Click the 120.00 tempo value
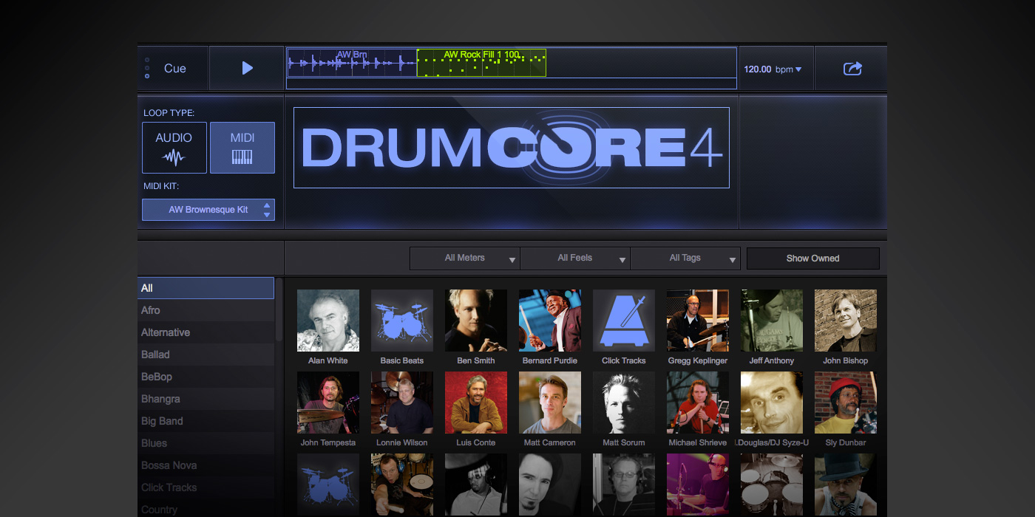Viewport: 1035px width, 517px height. click(x=758, y=69)
